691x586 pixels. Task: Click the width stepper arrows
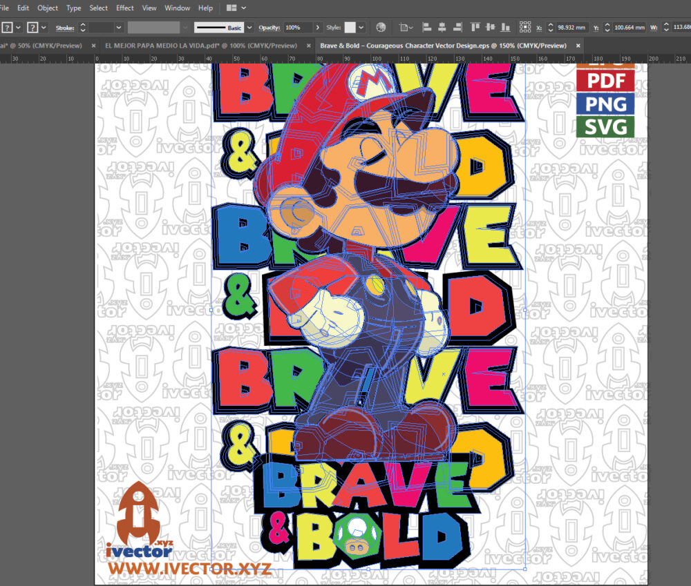click(666, 28)
